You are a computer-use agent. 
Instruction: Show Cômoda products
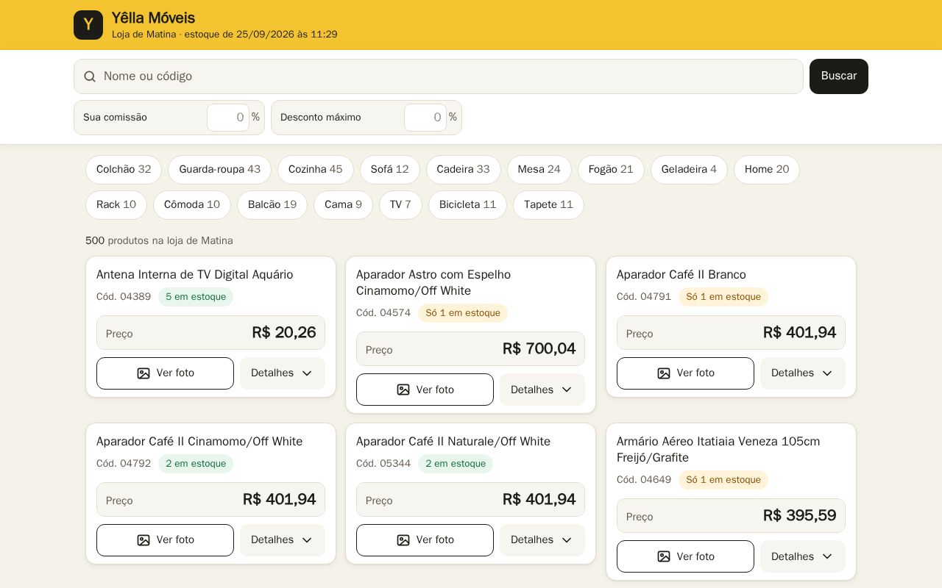[x=192, y=205]
